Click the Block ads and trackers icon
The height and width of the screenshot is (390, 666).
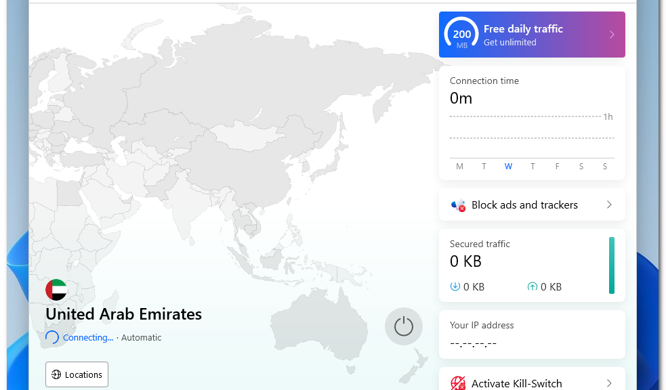point(458,205)
